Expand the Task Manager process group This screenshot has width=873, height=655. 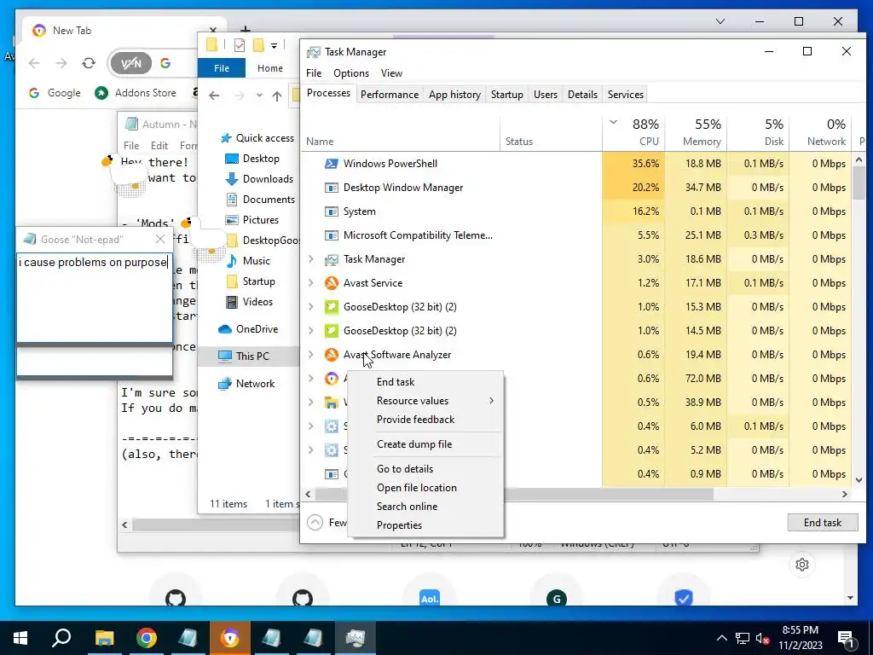click(x=311, y=259)
